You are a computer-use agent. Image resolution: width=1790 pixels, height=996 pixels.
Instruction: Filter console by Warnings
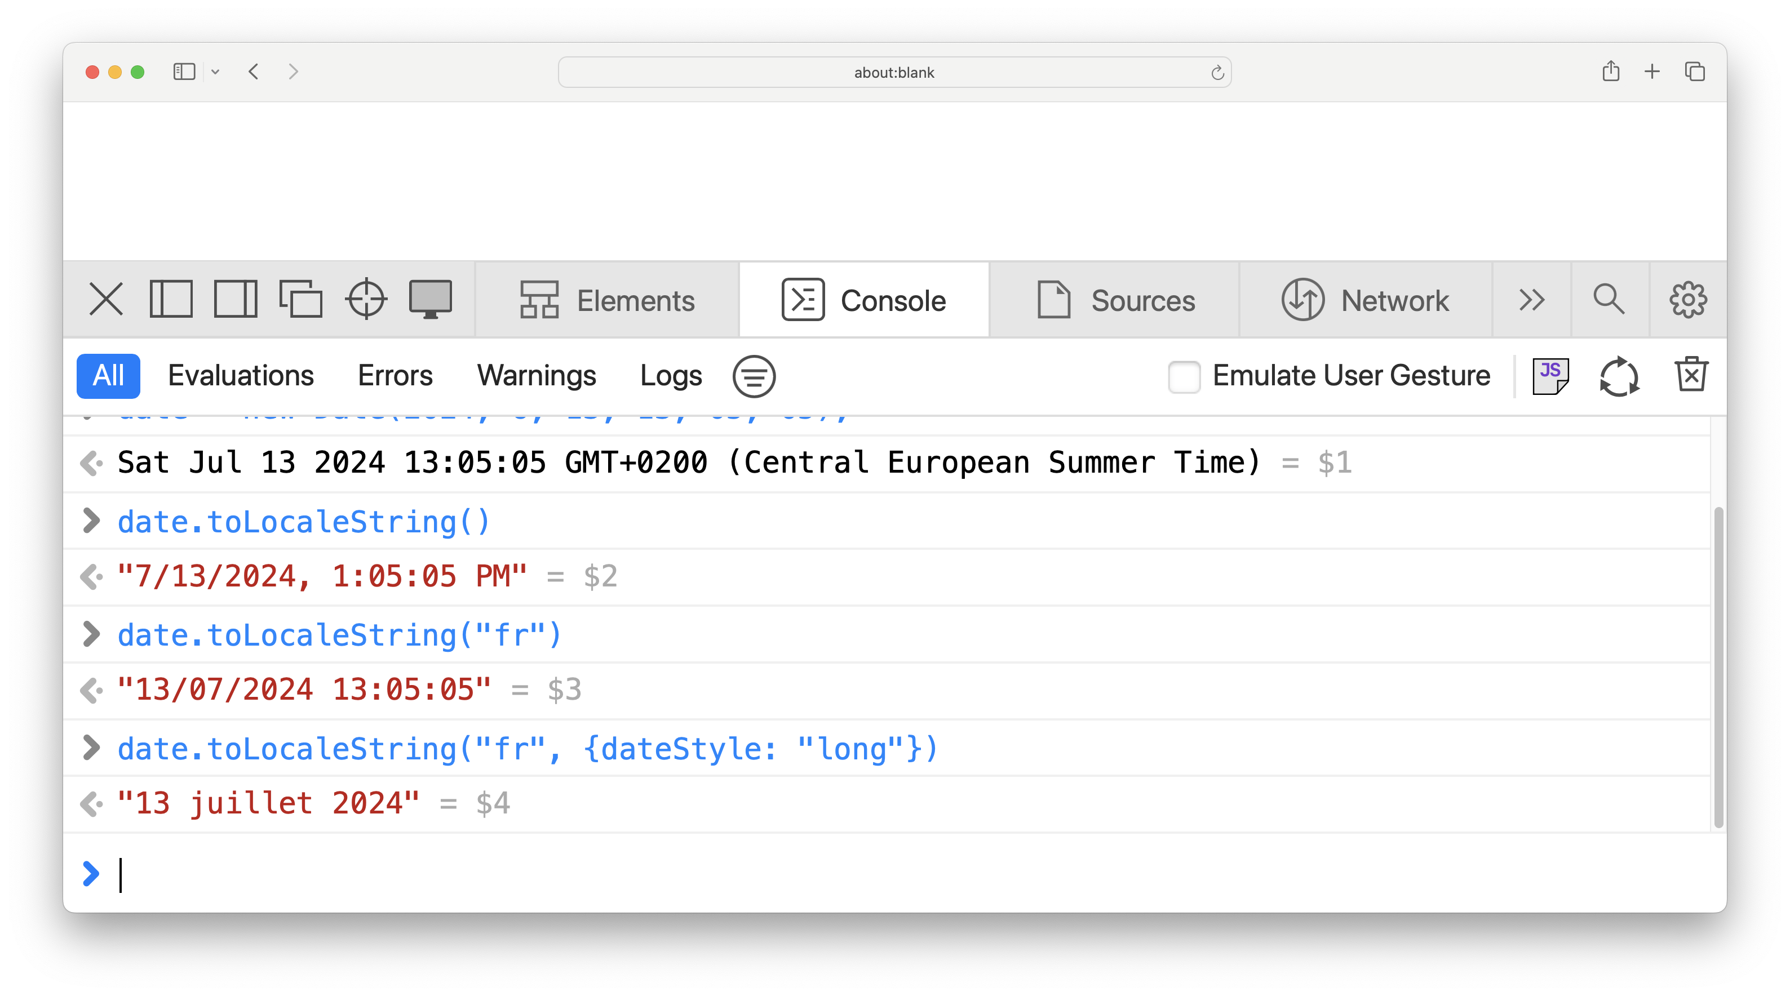[537, 376]
